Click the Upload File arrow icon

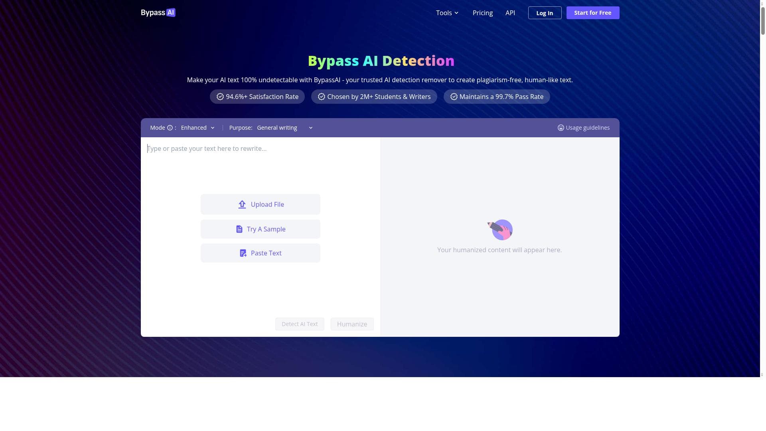242,205
